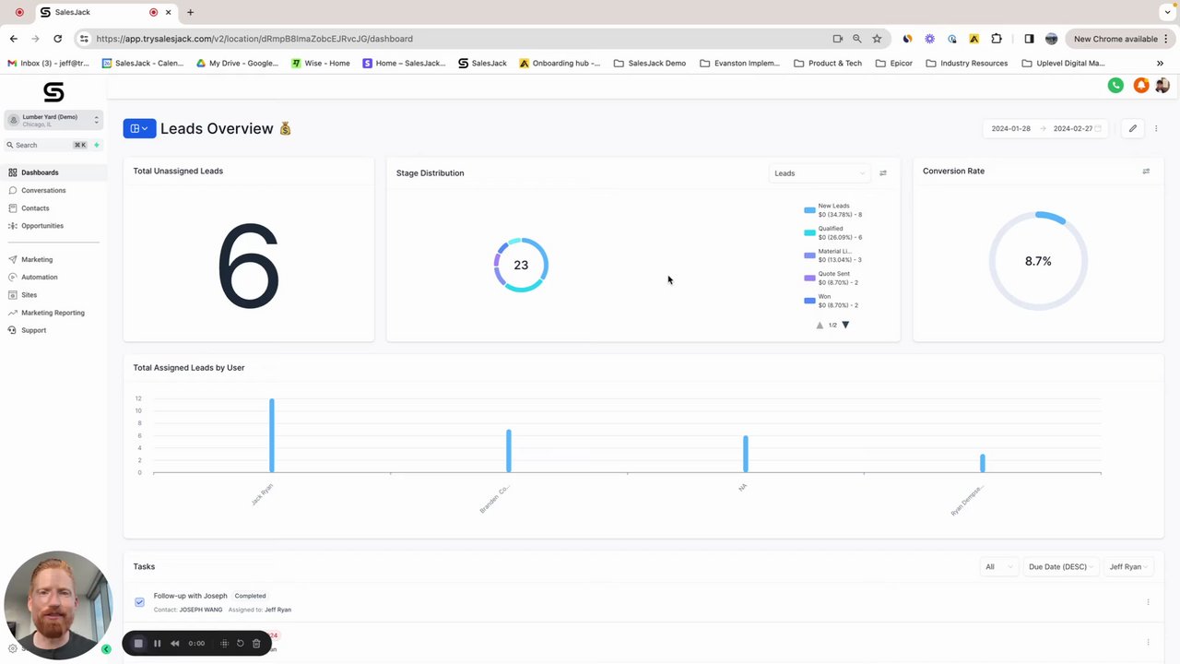Click Conversion Rate settings icon
This screenshot has width=1180, height=664.
tap(1146, 172)
